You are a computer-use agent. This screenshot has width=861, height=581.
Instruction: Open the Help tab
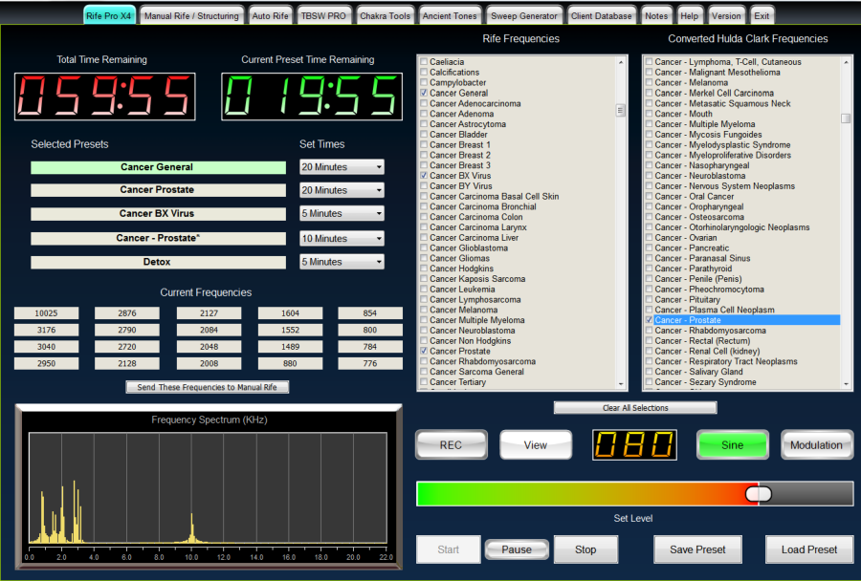coord(689,15)
